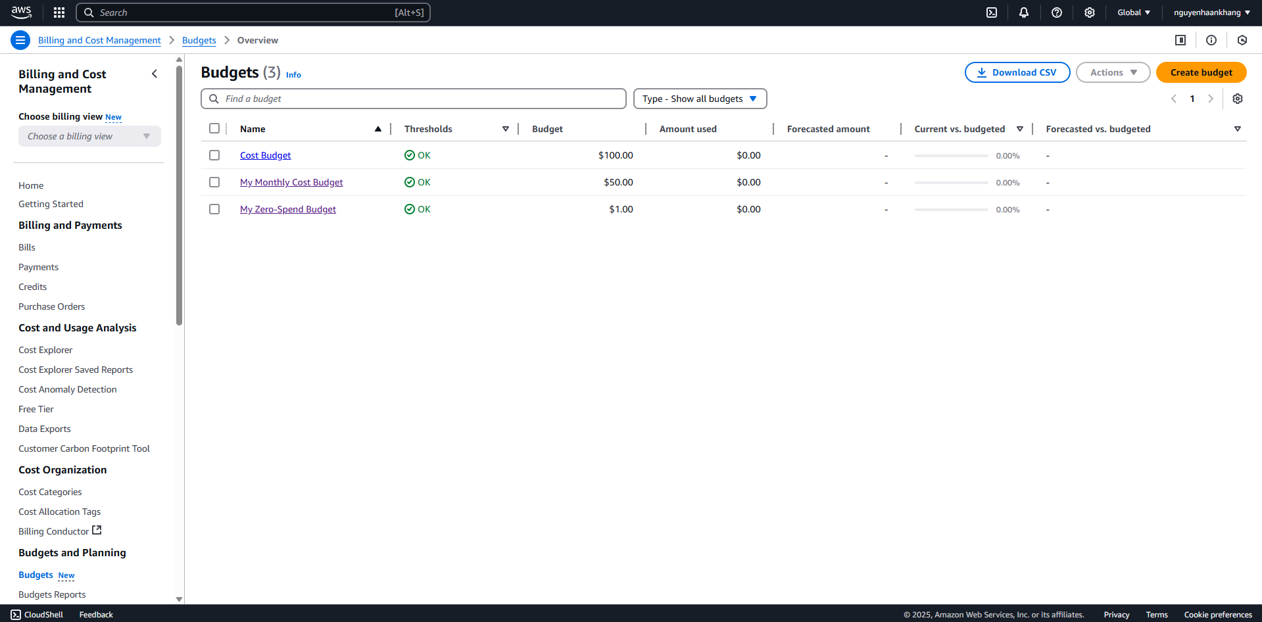Open the notifications bell

point(1024,12)
